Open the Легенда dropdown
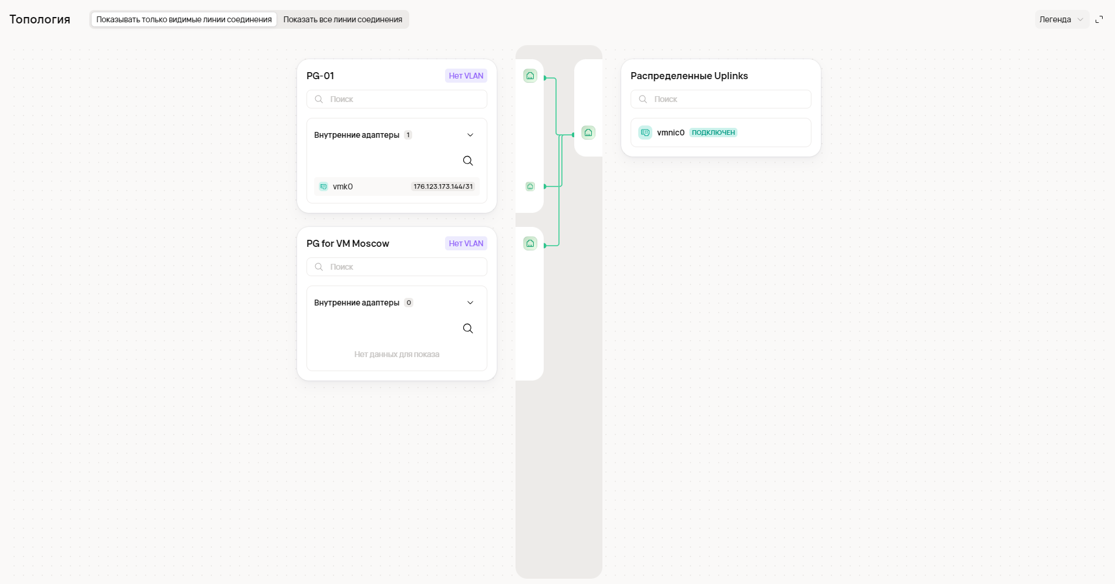The width and height of the screenshot is (1115, 584). [1062, 19]
